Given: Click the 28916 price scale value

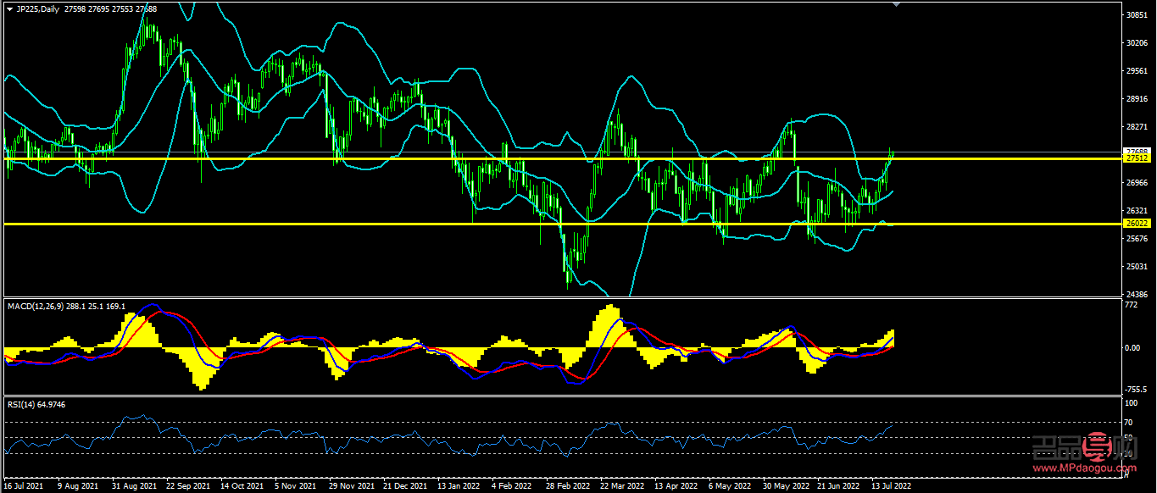Looking at the screenshot, I should pyautogui.click(x=1137, y=99).
